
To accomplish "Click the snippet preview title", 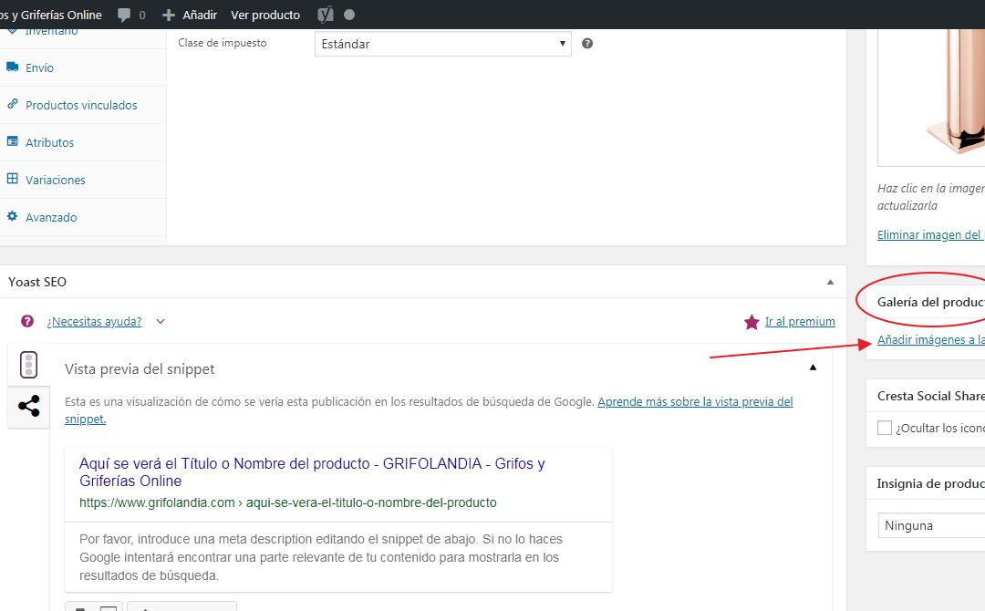I will coord(312,472).
